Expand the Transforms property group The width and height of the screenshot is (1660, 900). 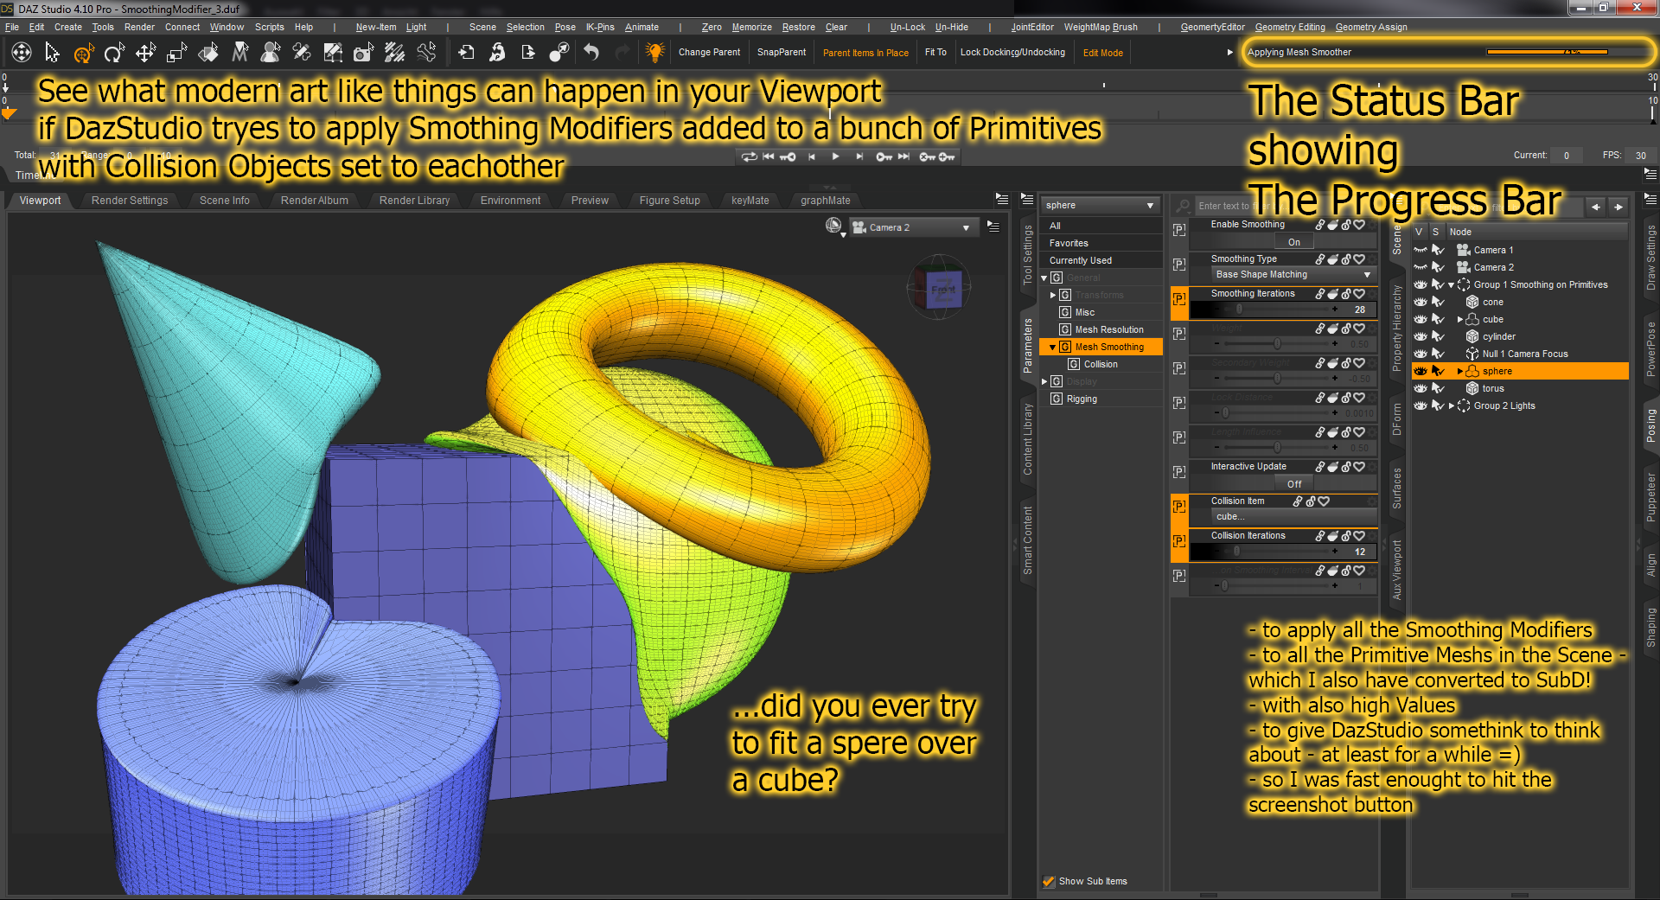(x=1052, y=296)
